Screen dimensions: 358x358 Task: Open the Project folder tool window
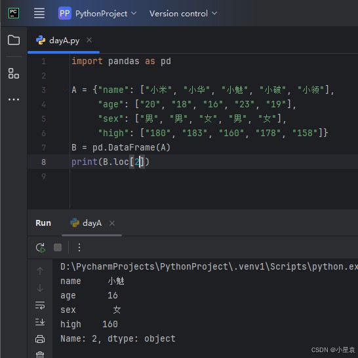14,40
